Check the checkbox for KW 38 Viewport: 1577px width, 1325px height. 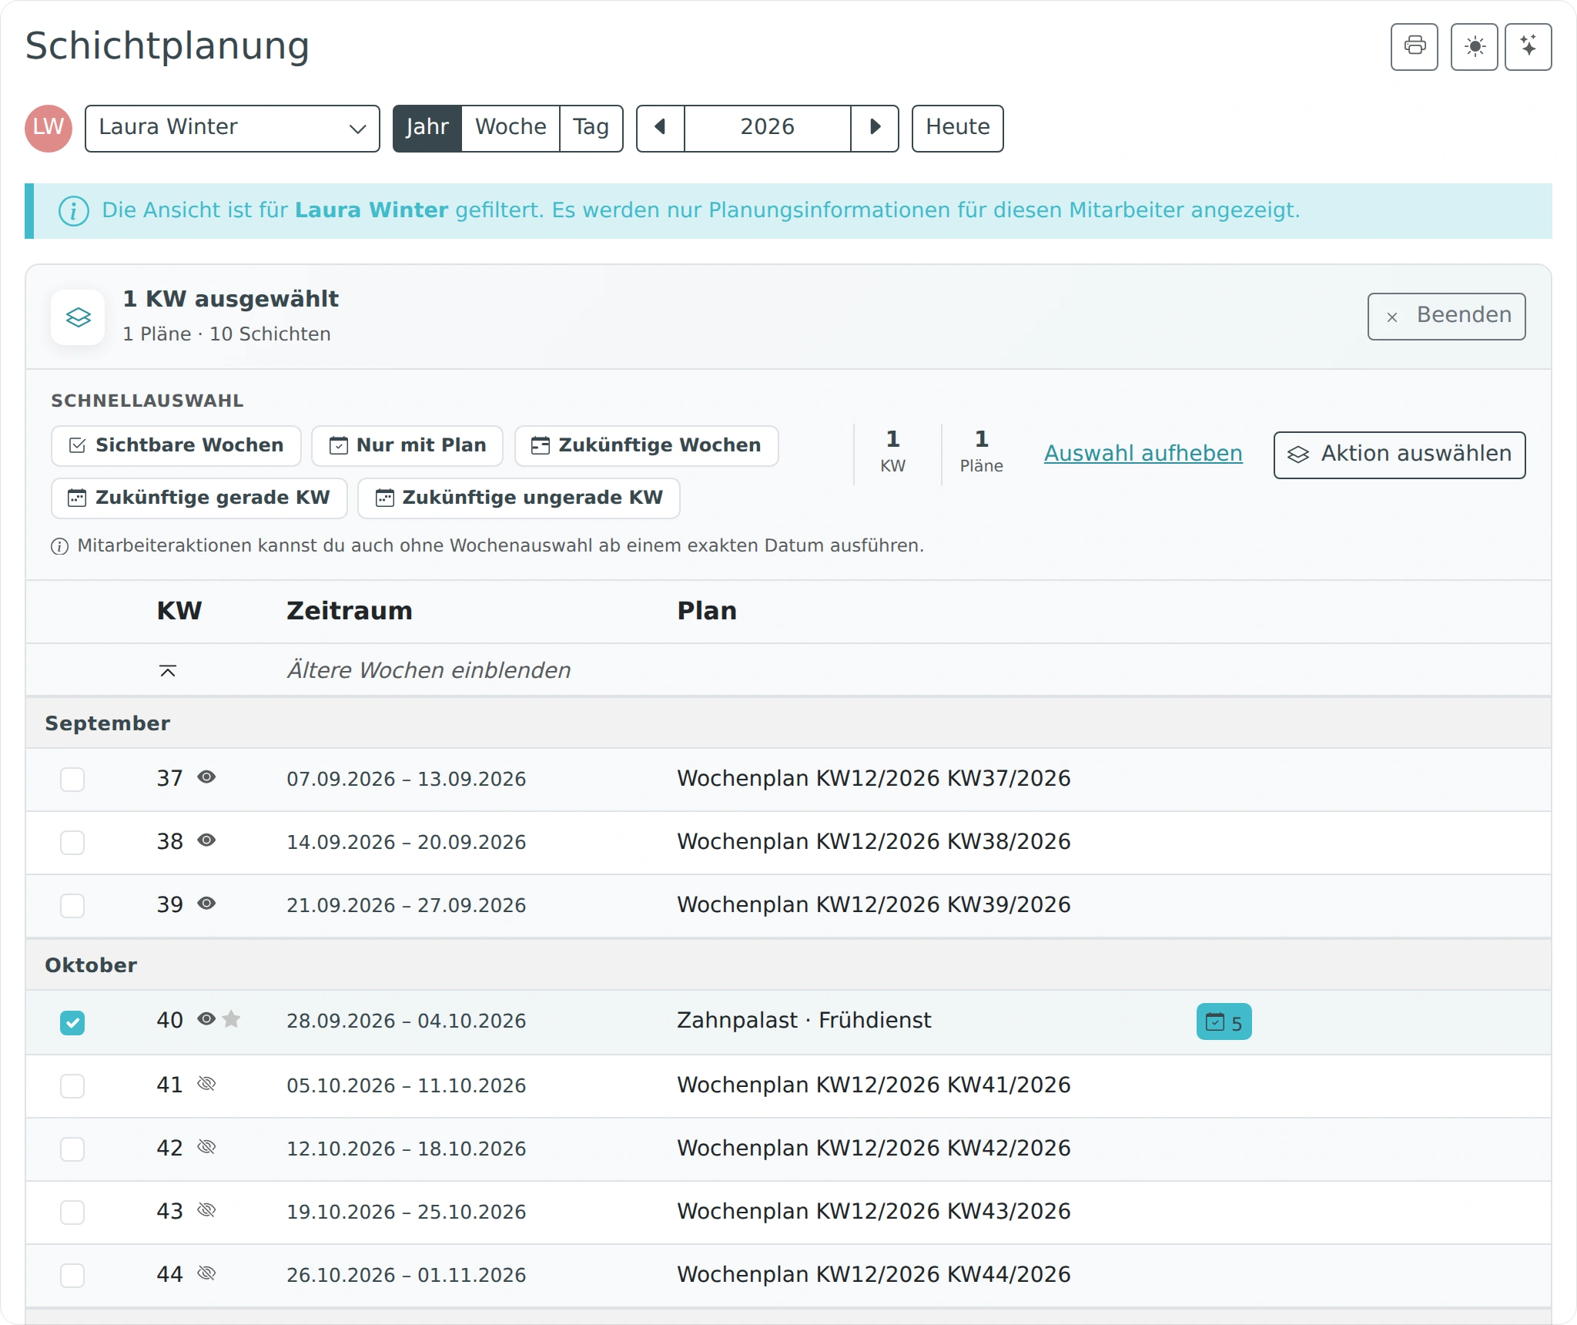(x=72, y=842)
